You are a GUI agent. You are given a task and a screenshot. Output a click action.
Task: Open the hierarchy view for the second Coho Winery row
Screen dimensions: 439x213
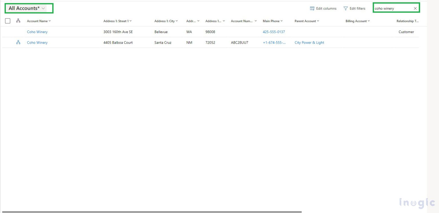coord(18,42)
